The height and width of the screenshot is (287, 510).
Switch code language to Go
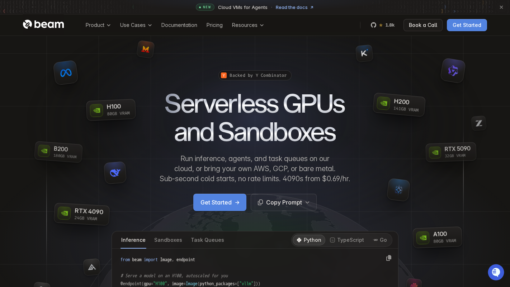(x=380, y=240)
